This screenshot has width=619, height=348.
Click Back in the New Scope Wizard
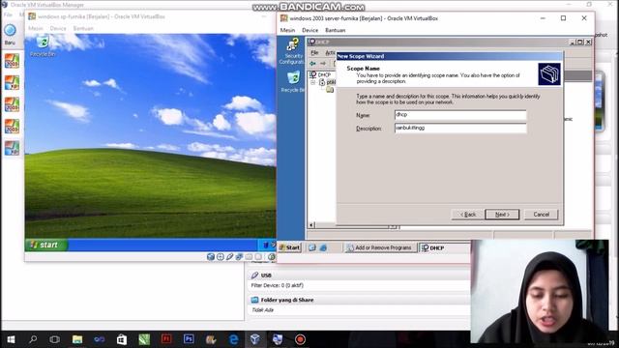[x=468, y=215]
